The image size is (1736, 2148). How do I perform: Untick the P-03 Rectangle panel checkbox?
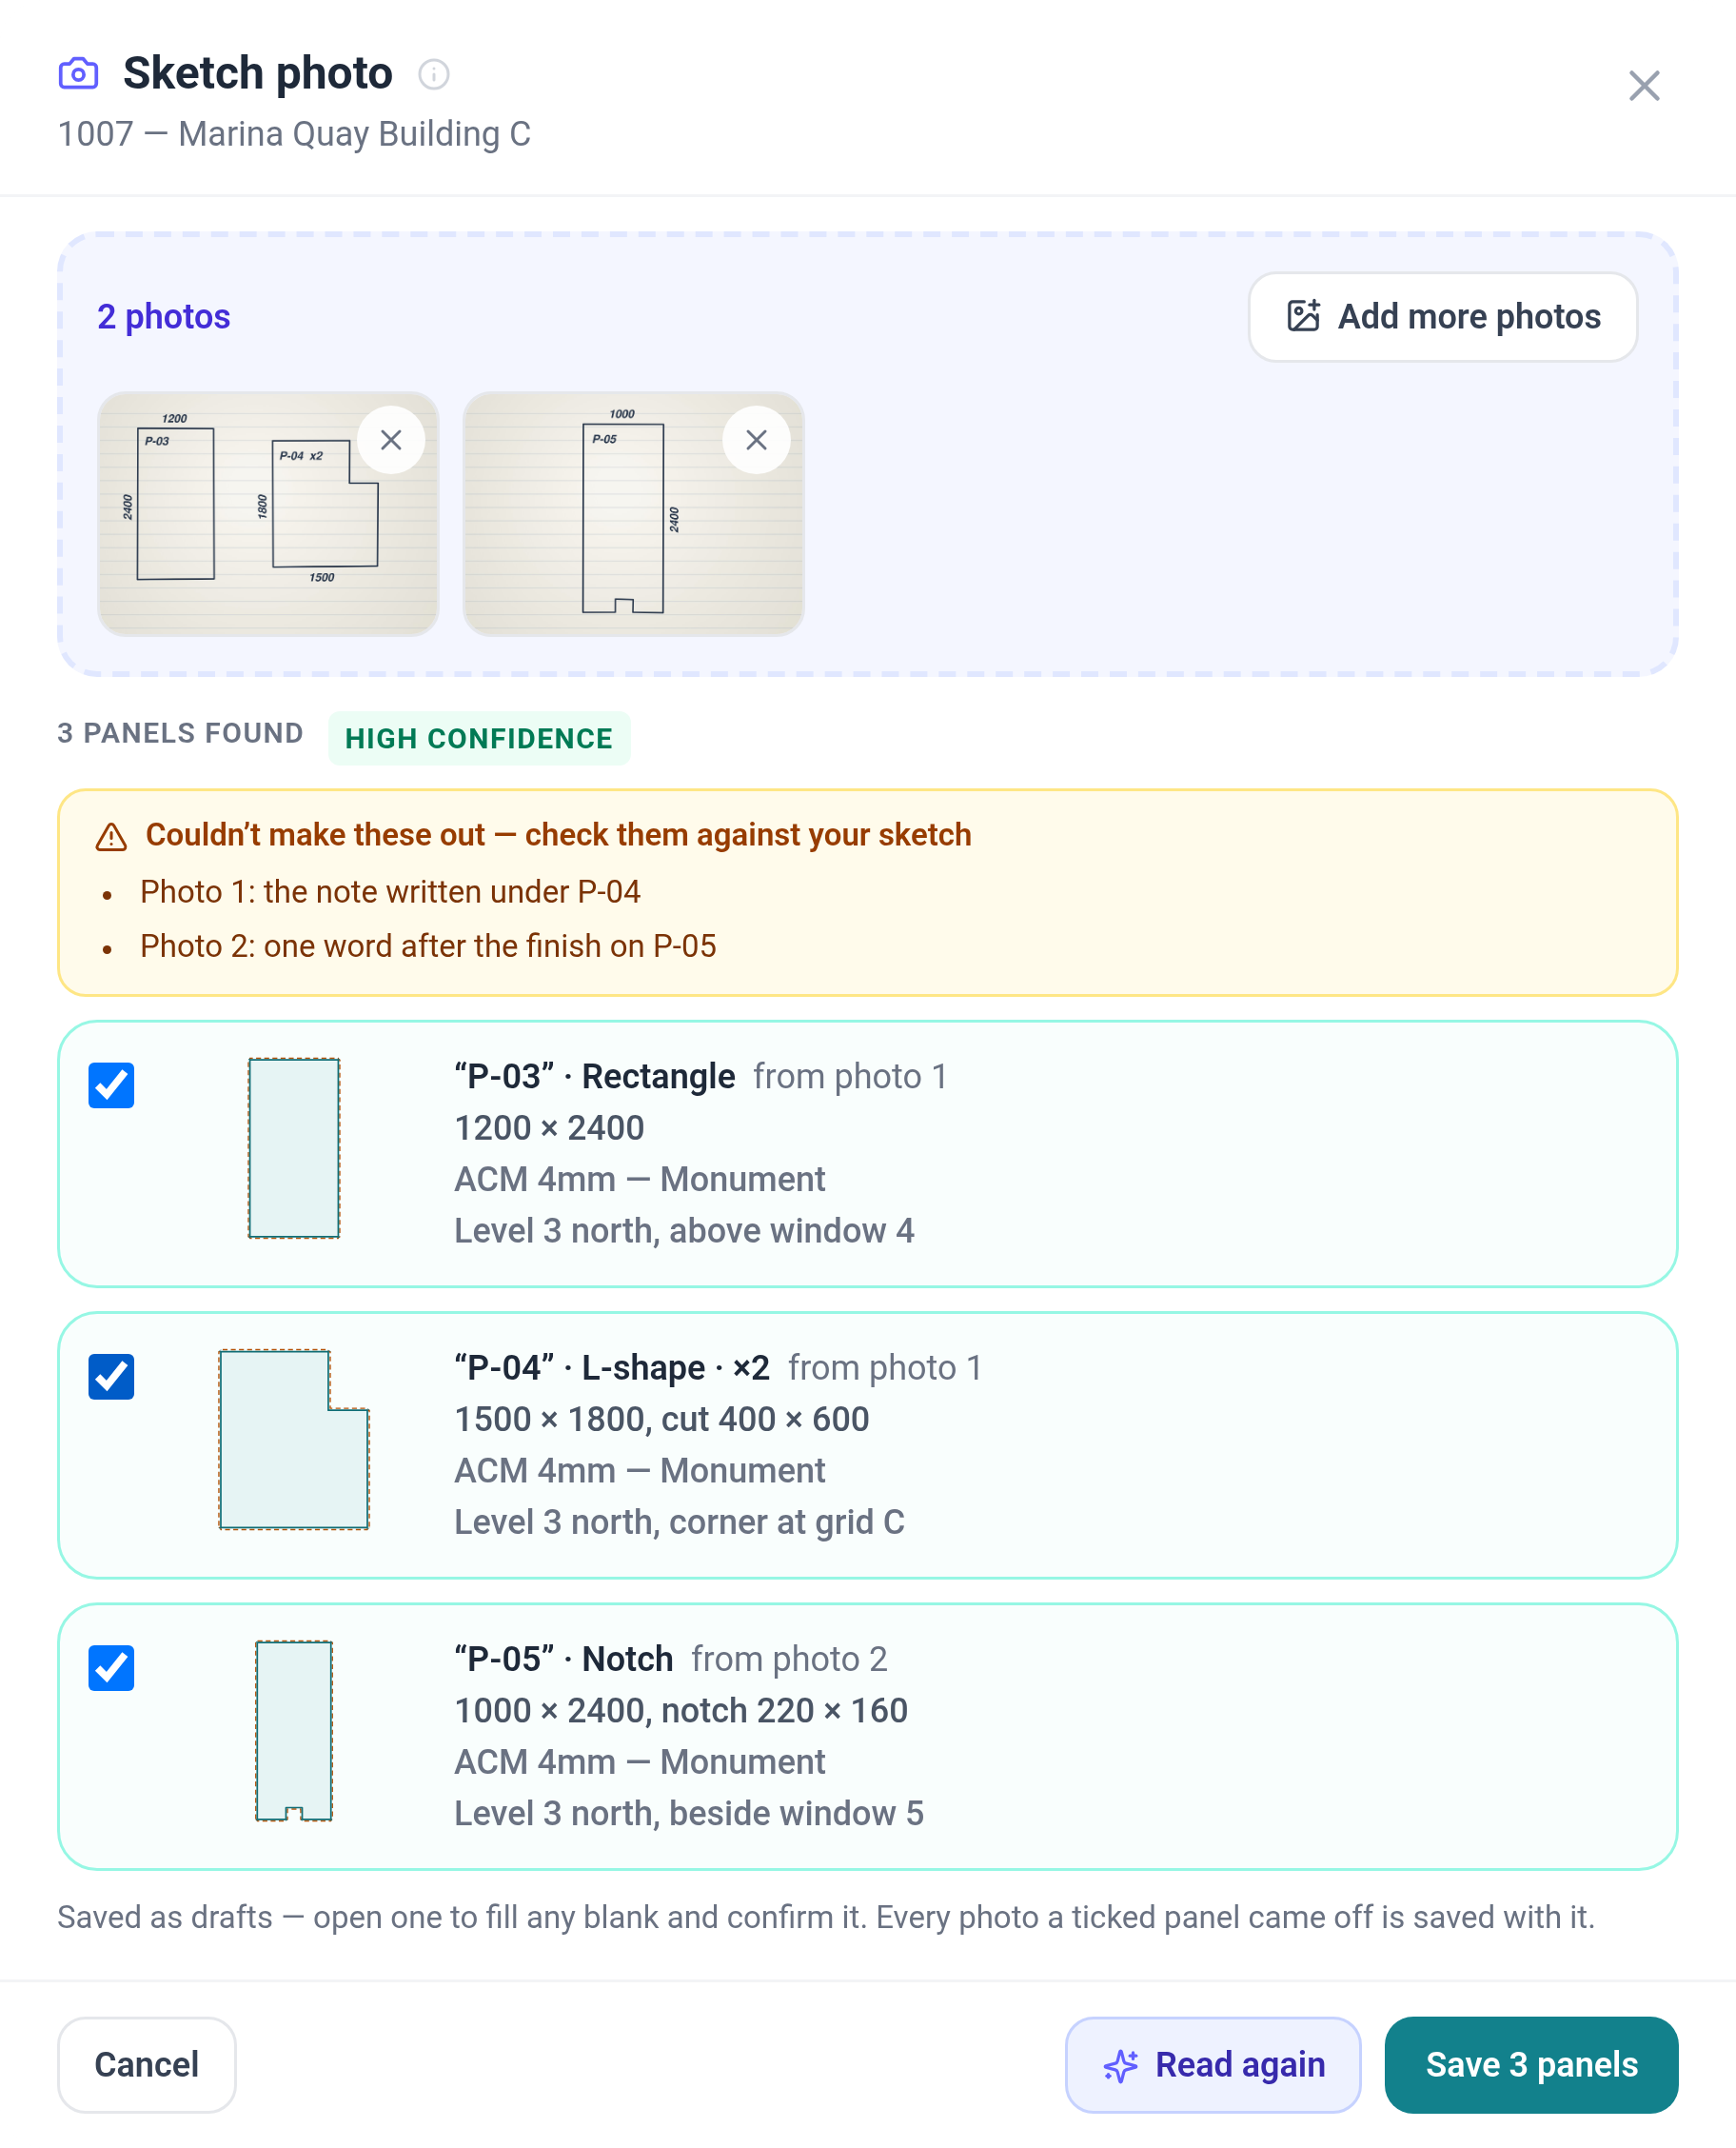pyautogui.click(x=111, y=1085)
